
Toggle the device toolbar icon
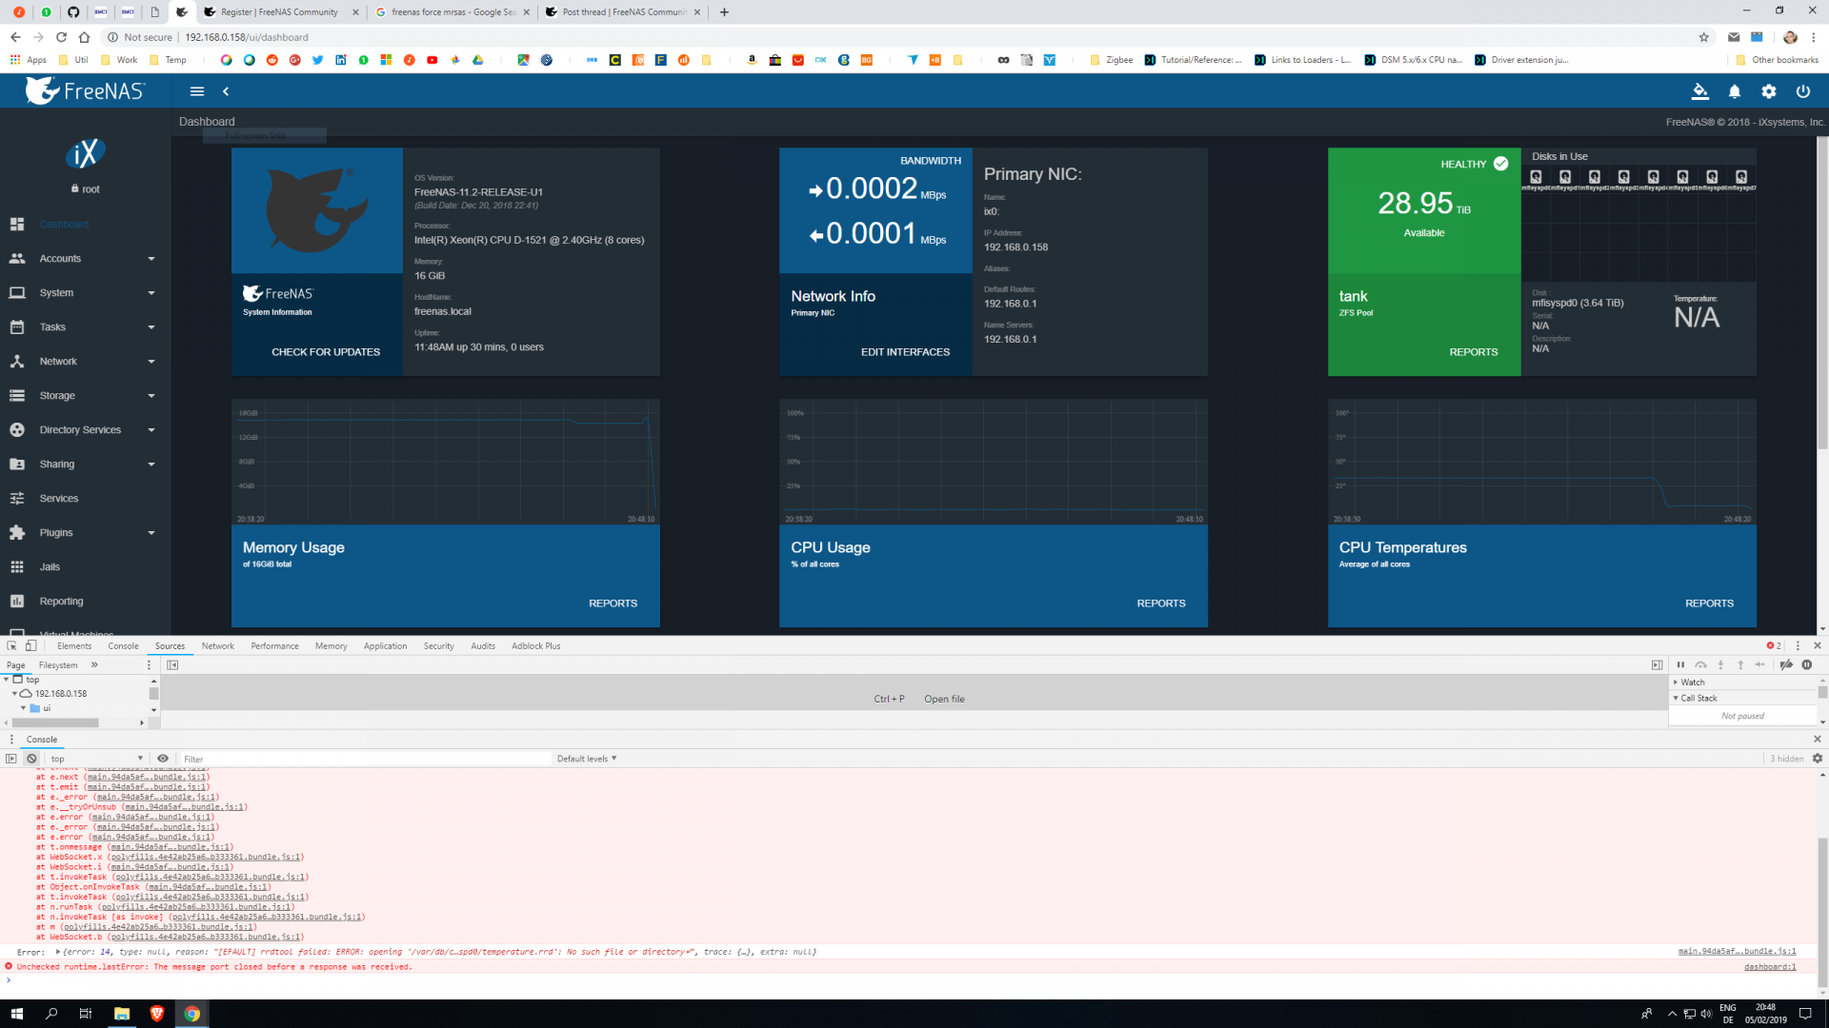(30, 646)
